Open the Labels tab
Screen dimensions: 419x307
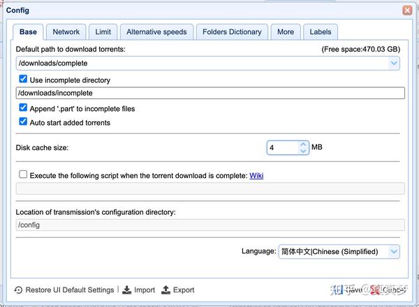tap(321, 31)
